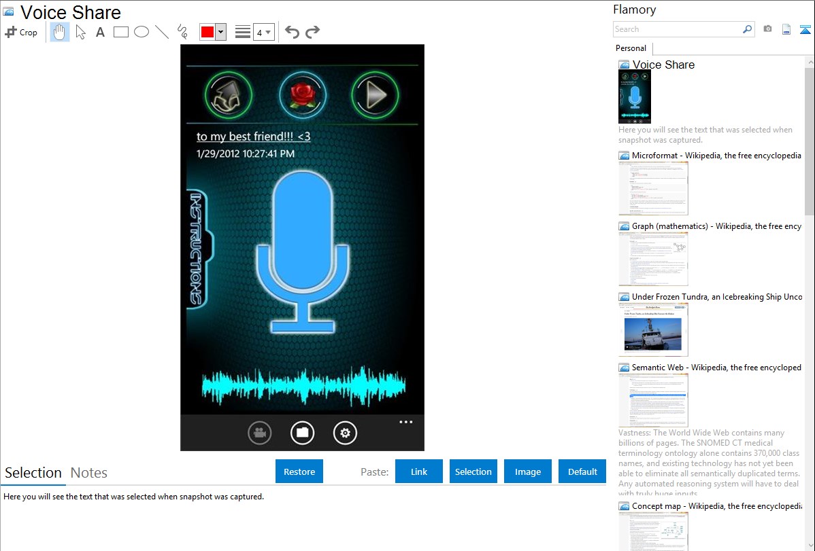Viewport: 815px width, 551px height.
Task: Click the 1/29/2012 10:27:41 PM timestamp
Action: tap(246, 154)
